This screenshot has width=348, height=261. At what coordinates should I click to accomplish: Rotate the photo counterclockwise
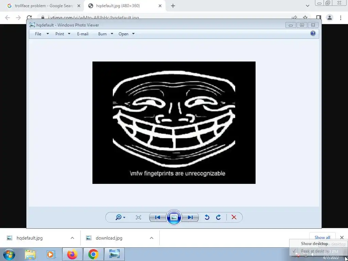(207, 217)
